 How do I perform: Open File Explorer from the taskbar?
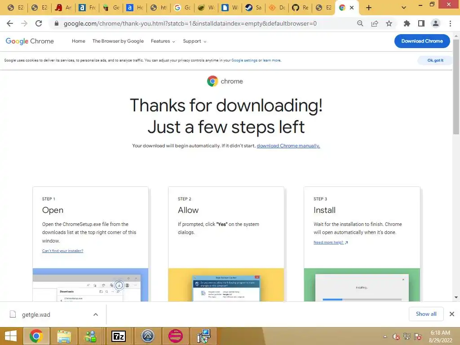coord(64,336)
